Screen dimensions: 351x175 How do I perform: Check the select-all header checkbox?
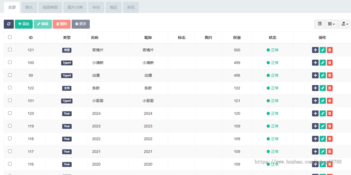[10, 37]
